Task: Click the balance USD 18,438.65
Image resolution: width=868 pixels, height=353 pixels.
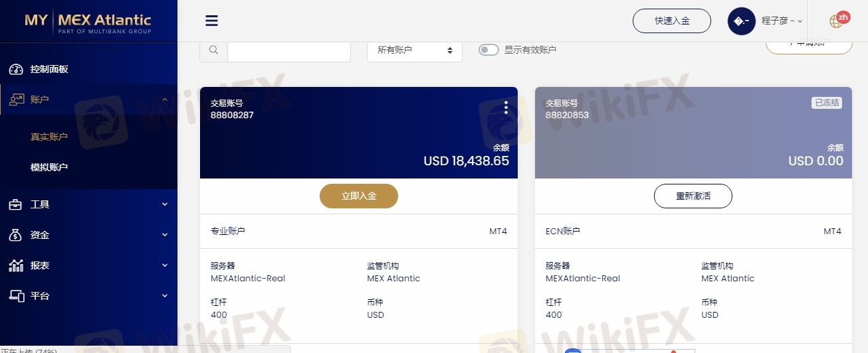Action: [x=466, y=161]
